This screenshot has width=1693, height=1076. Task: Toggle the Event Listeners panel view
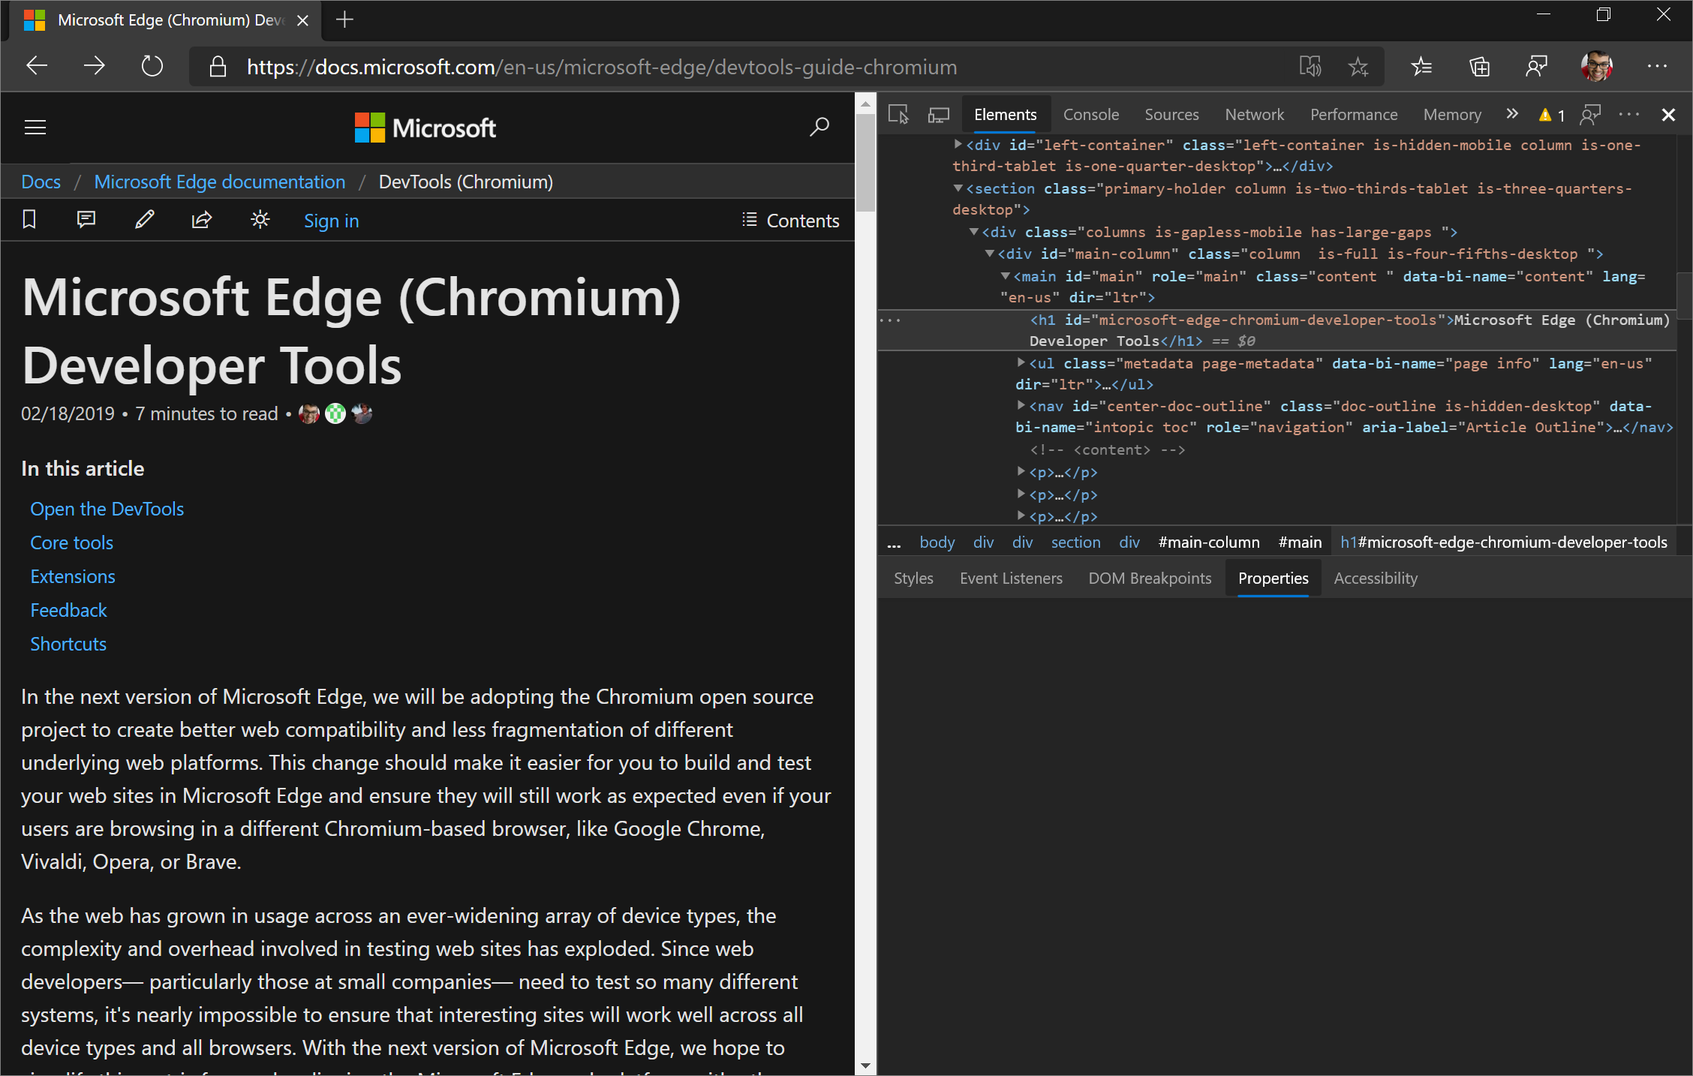[x=1012, y=578]
